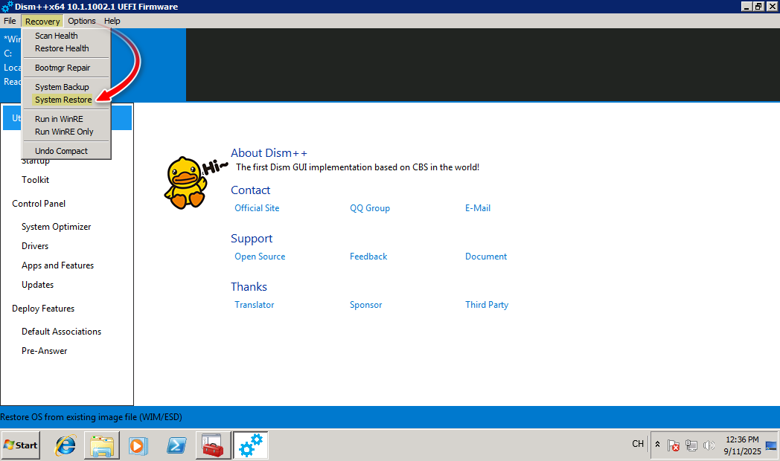780x461 pixels.
Task: Open Internet Explorer from the taskbar
Action: pos(65,445)
